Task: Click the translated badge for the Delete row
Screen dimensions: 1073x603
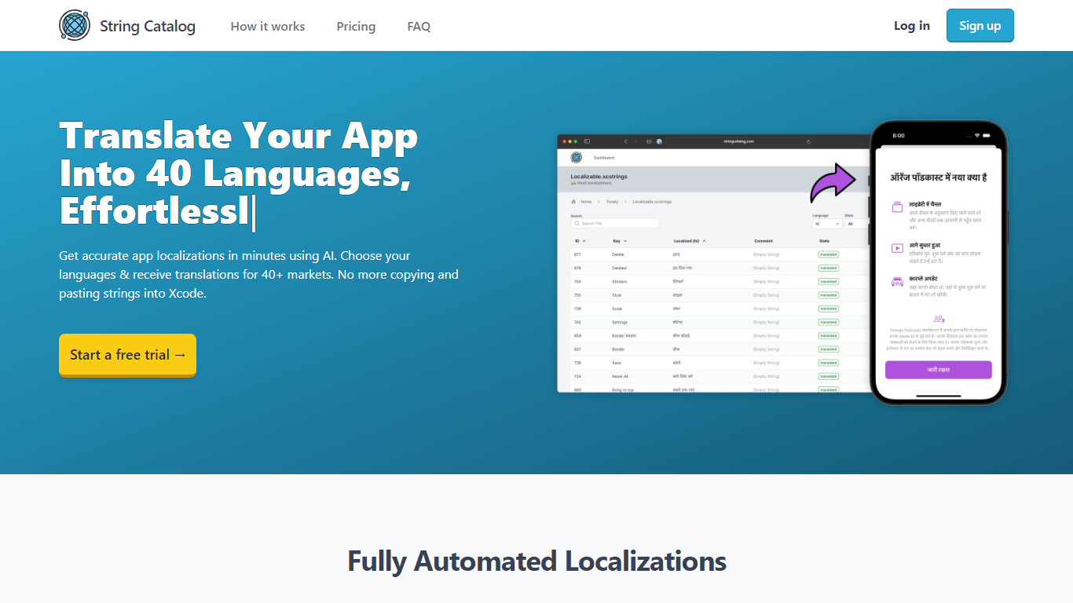Action: pyautogui.click(x=828, y=254)
